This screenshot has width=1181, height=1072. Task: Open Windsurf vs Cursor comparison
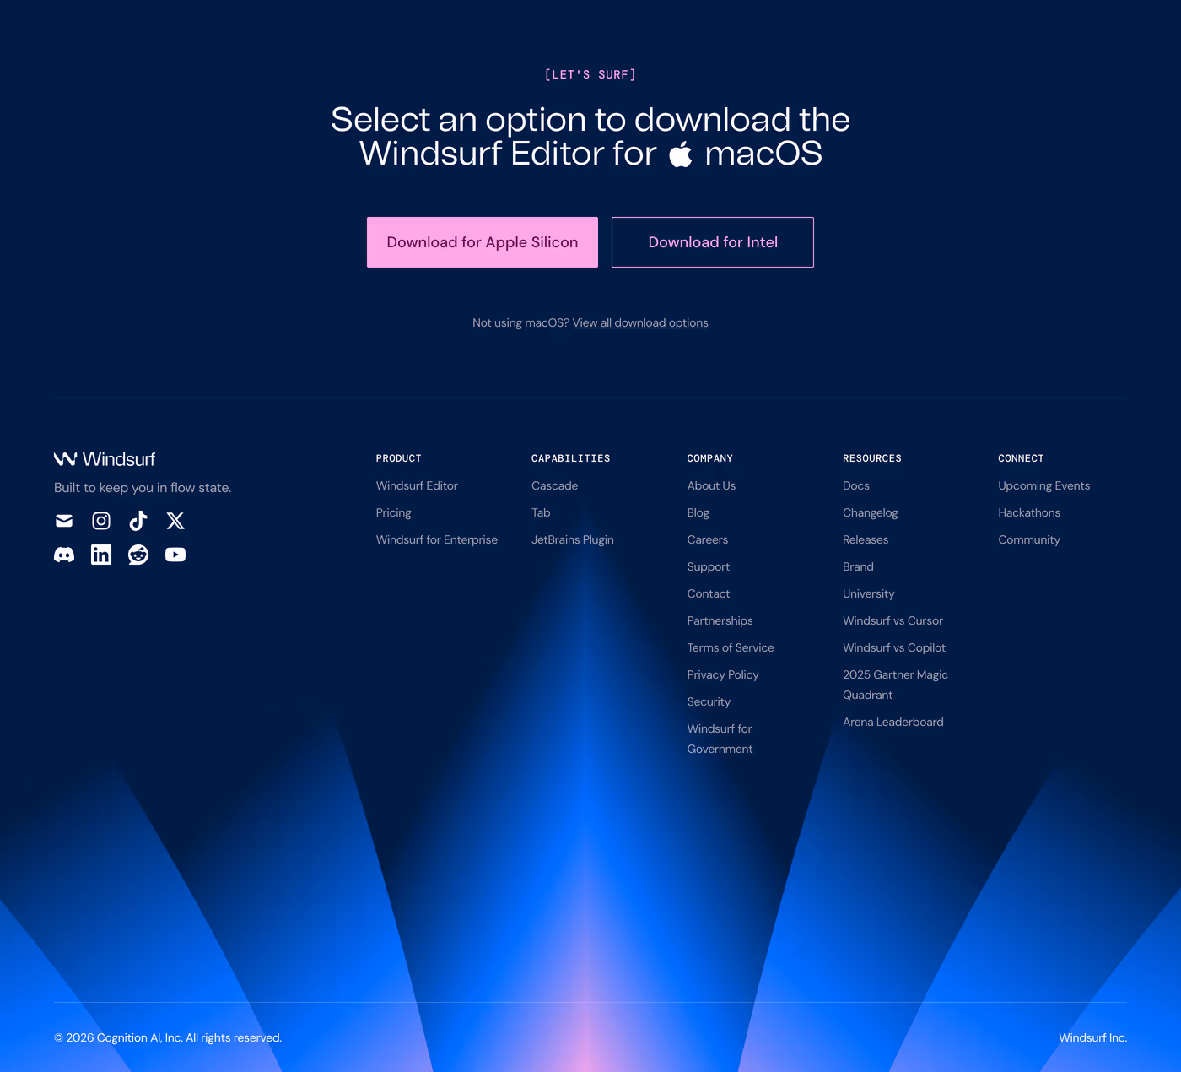tap(892, 620)
